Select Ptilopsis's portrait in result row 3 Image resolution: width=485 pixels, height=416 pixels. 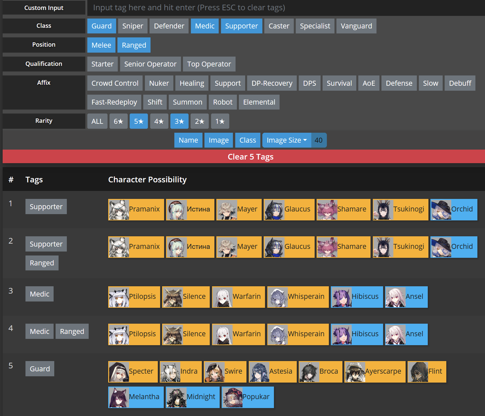[x=119, y=297]
